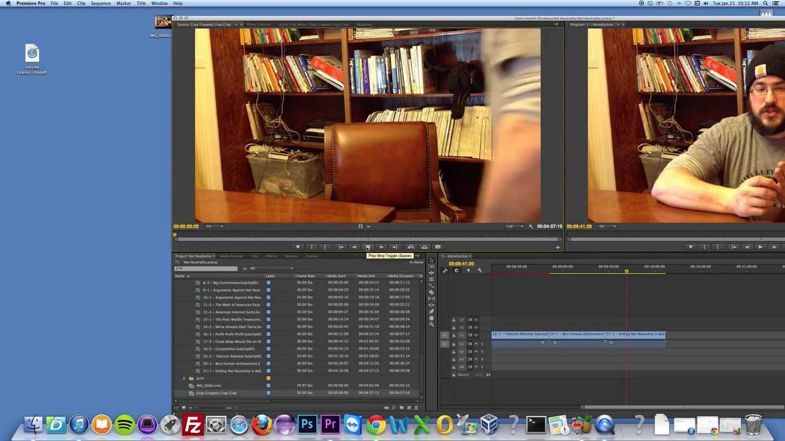The height and width of the screenshot is (441, 785).
Task: Toggle eye visibility for track V1
Action: point(476,335)
